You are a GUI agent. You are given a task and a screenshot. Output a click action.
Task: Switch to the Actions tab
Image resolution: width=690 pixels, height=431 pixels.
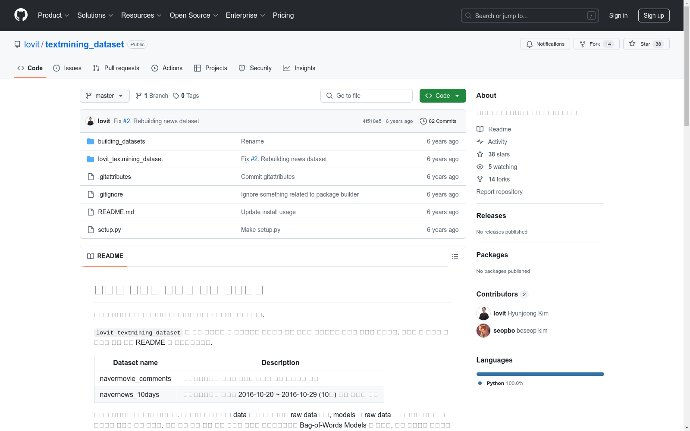point(167,68)
